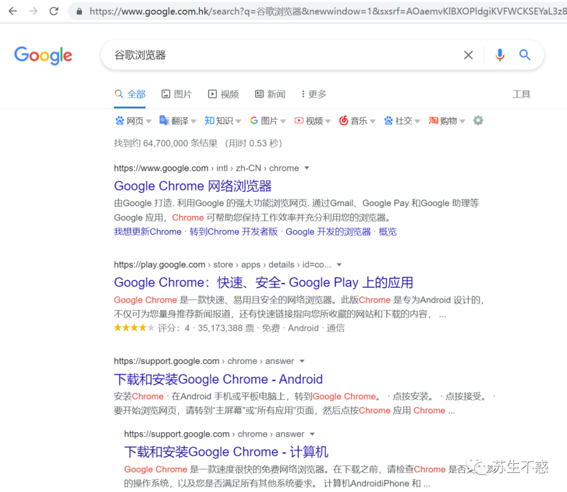Expand the 翻译 dropdown arrow
The height and width of the screenshot is (492, 567).
click(x=193, y=121)
